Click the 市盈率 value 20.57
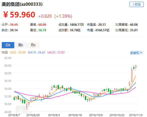The height and width of the screenshot is (117, 147). click(102, 25)
